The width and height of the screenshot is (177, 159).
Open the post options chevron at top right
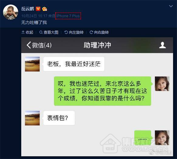[171, 6]
